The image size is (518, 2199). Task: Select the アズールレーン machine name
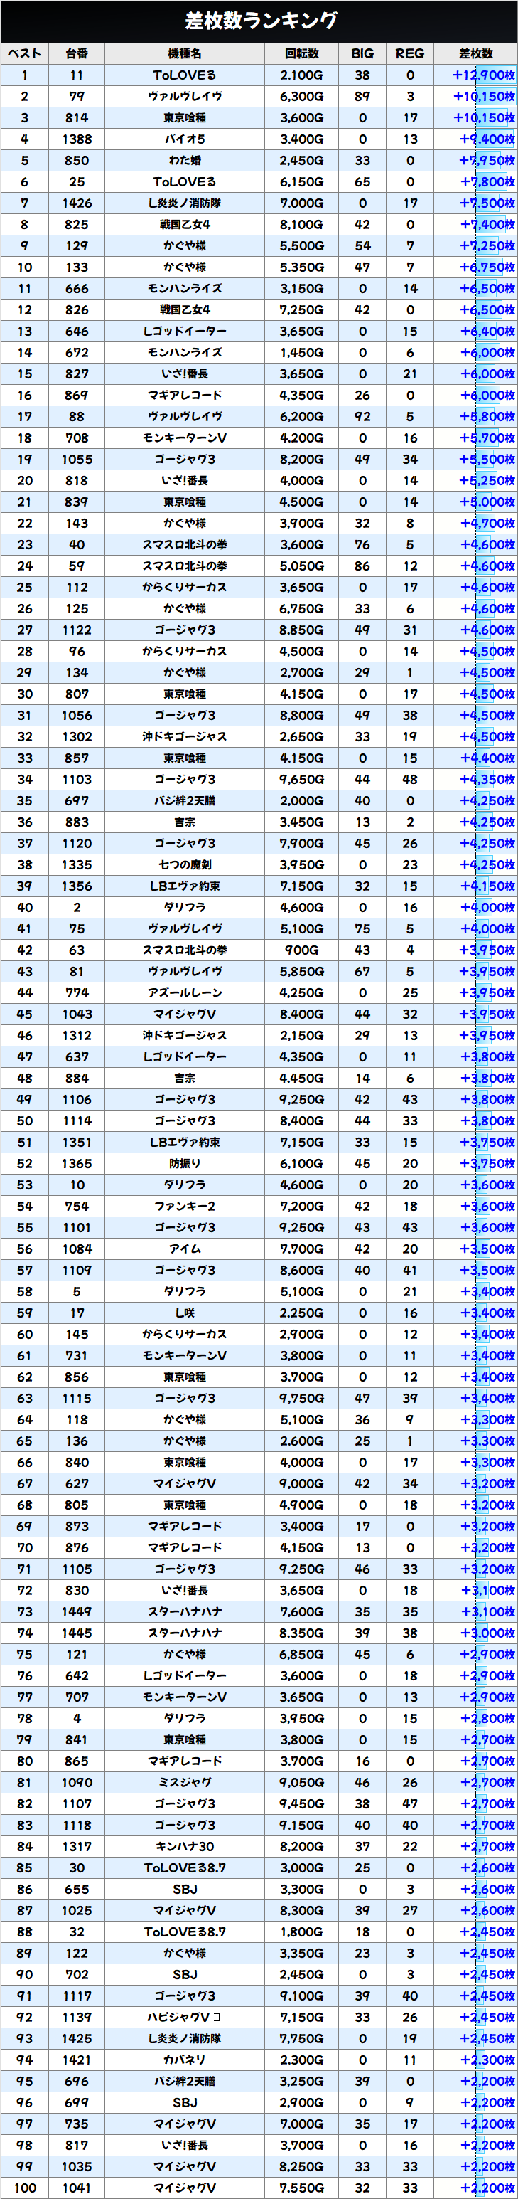pyautogui.click(x=184, y=993)
